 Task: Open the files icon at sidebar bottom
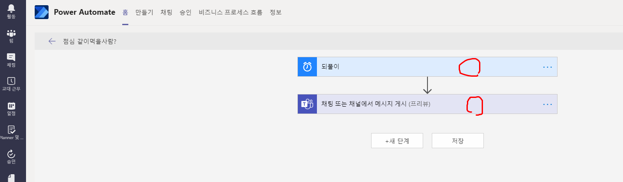pyautogui.click(x=11, y=178)
